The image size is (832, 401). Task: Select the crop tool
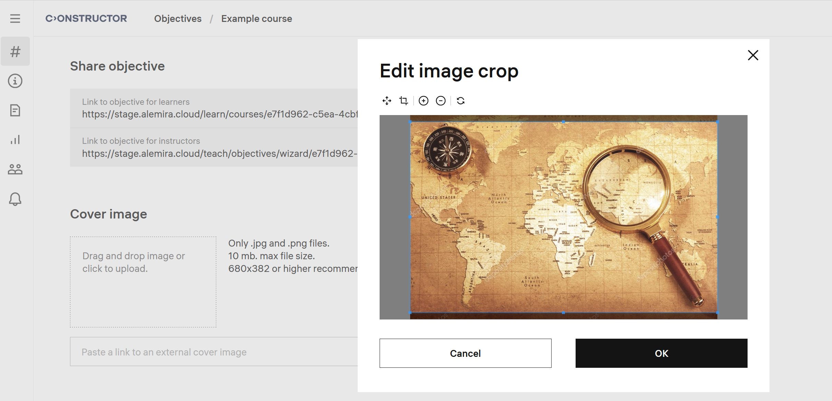(404, 101)
